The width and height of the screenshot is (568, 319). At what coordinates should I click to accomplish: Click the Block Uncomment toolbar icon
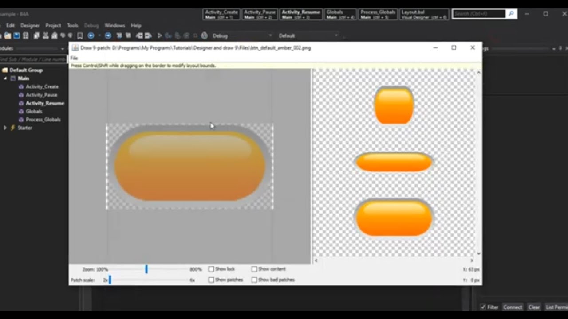click(x=128, y=35)
